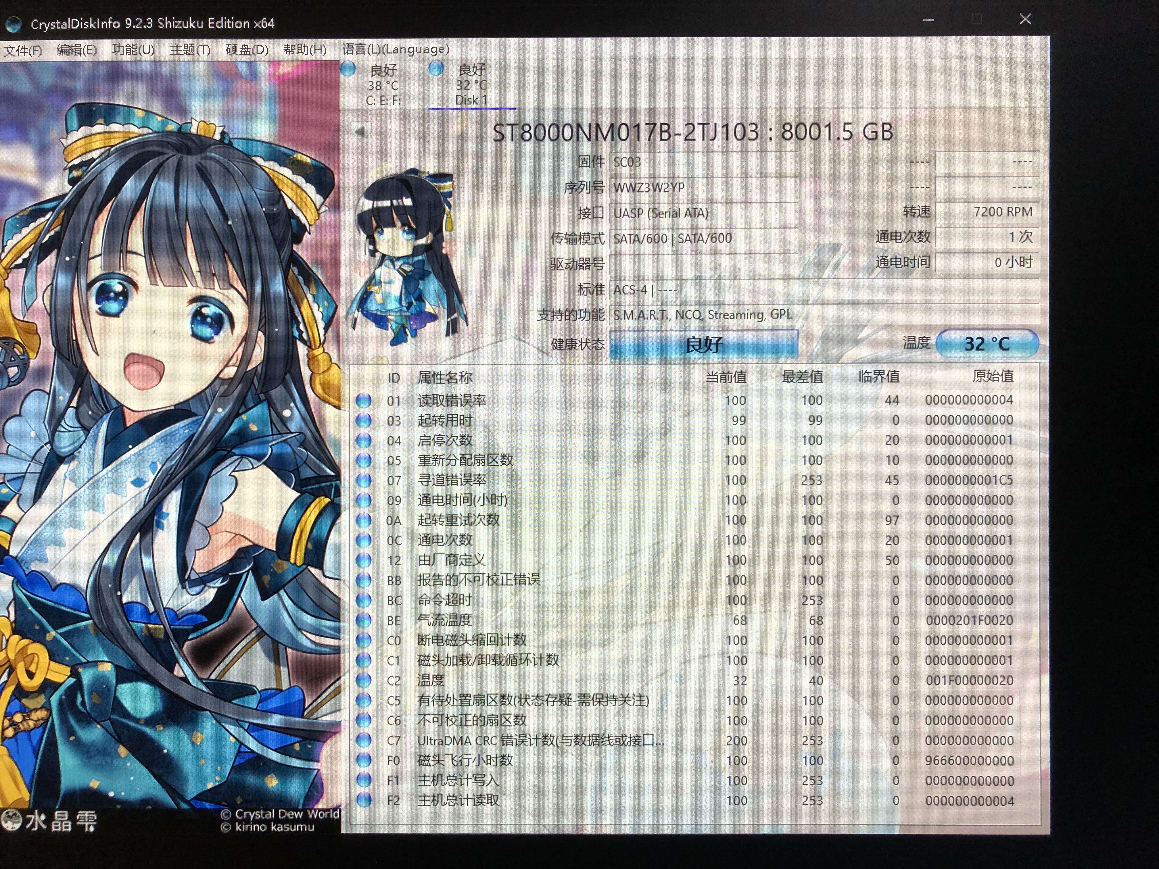Click the status orb for C5 有待处置扇区数

pos(364,700)
